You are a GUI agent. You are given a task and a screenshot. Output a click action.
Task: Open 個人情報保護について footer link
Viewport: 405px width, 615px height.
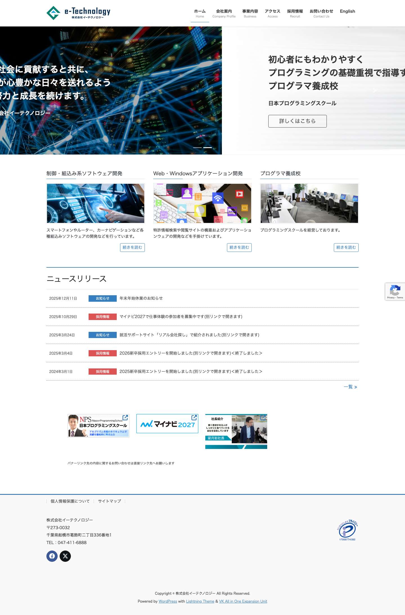[70, 501]
